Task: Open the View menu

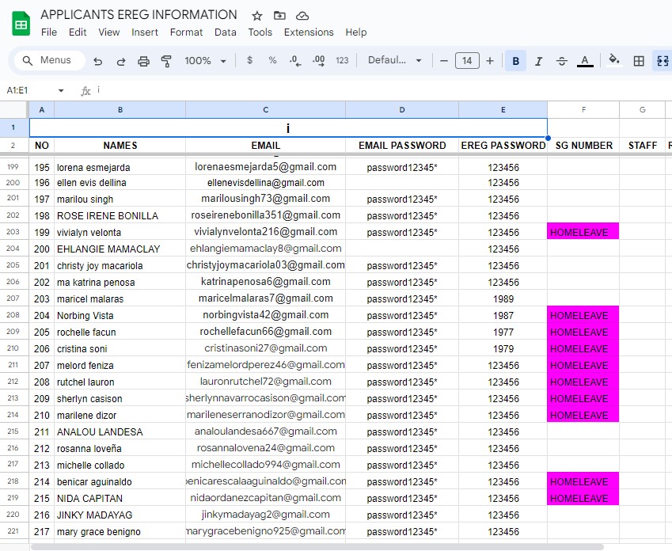Action: (109, 32)
